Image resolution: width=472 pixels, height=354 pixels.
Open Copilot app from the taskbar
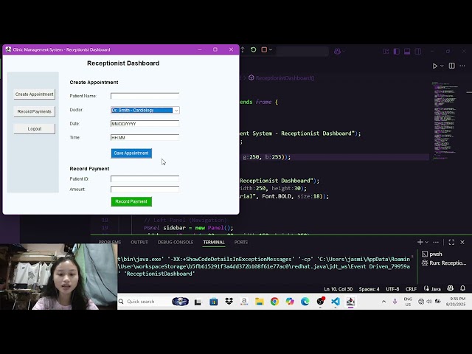click(x=290, y=302)
